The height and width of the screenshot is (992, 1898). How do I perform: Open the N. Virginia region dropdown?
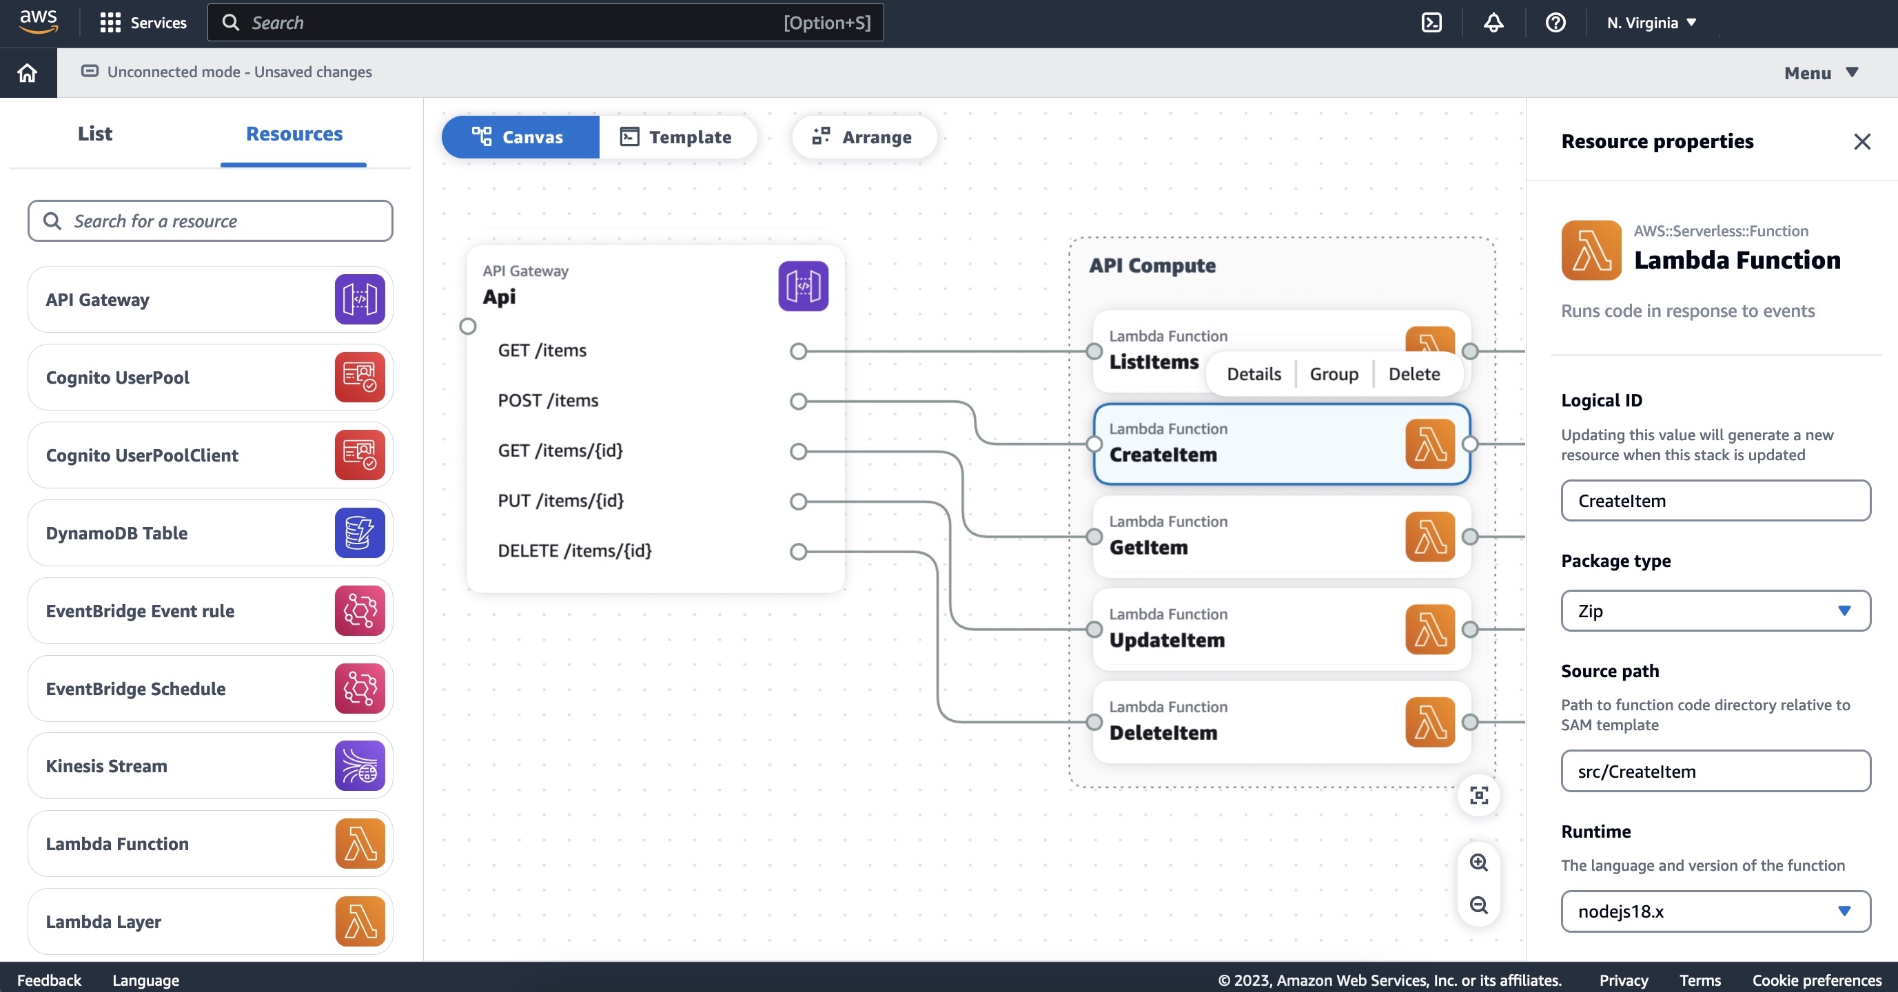(x=1651, y=23)
